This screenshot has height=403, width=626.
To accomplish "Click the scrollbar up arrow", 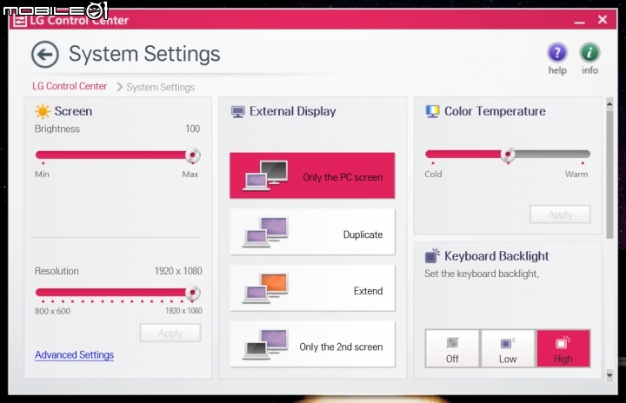I will [609, 103].
